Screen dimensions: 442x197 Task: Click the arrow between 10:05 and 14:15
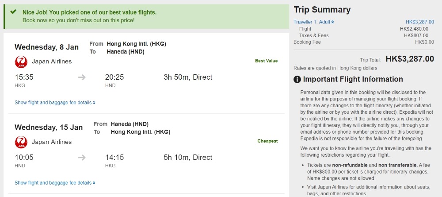(x=82, y=157)
